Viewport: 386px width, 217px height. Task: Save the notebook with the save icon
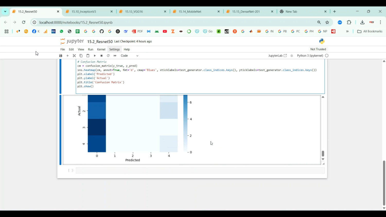click(61, 56)
